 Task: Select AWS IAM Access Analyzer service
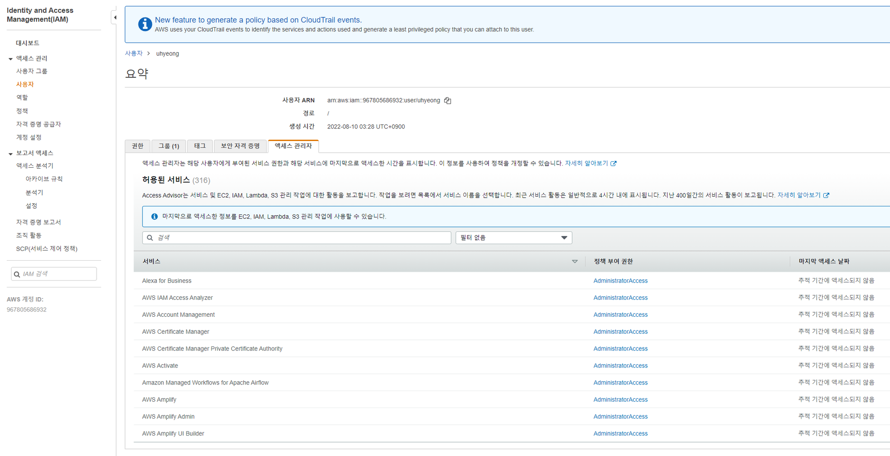tap(177, 298)
